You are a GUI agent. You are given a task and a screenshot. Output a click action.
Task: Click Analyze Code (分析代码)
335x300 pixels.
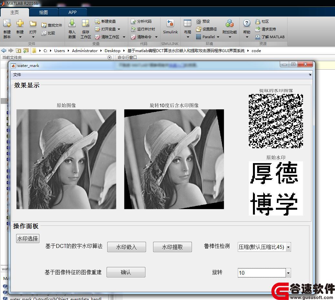click(141, 21)
